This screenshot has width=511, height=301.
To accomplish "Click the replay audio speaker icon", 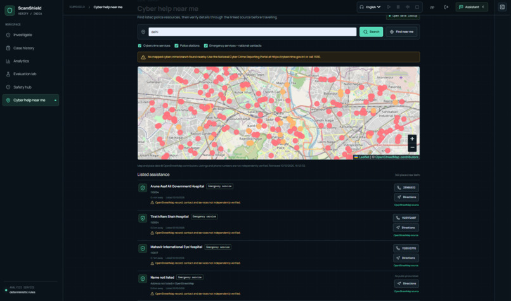I will click(408, 7).
